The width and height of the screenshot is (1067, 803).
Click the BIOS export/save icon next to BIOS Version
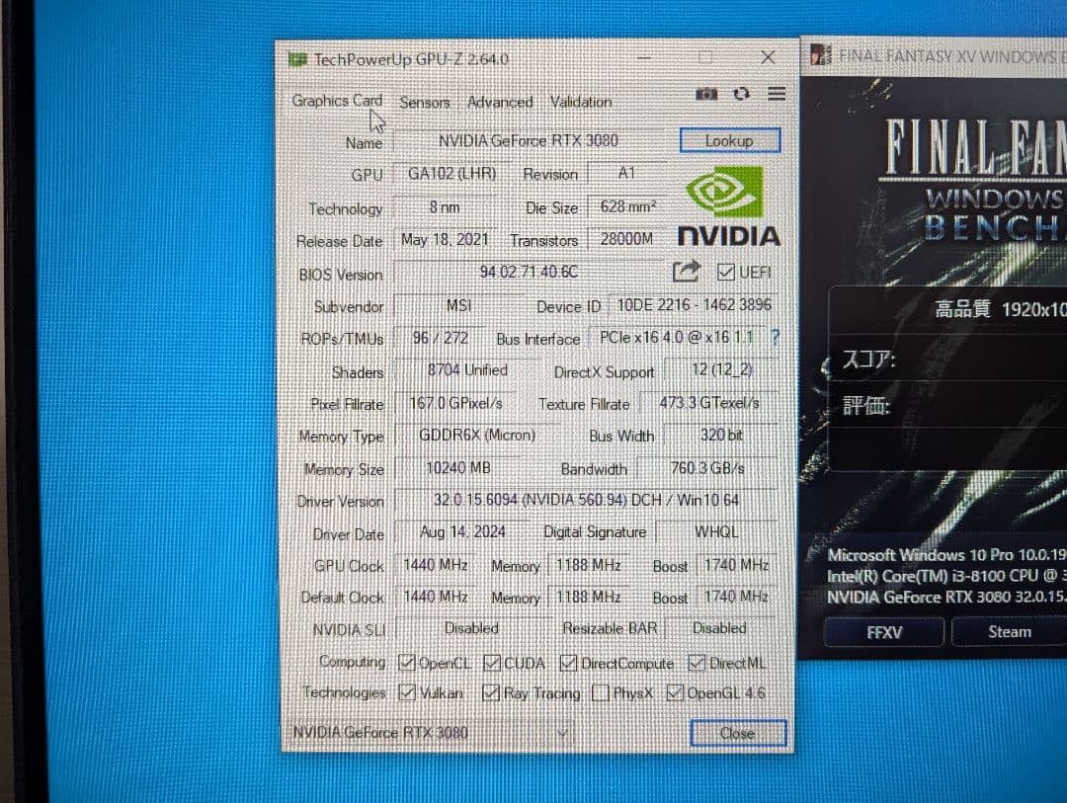(x=687, y=272)
